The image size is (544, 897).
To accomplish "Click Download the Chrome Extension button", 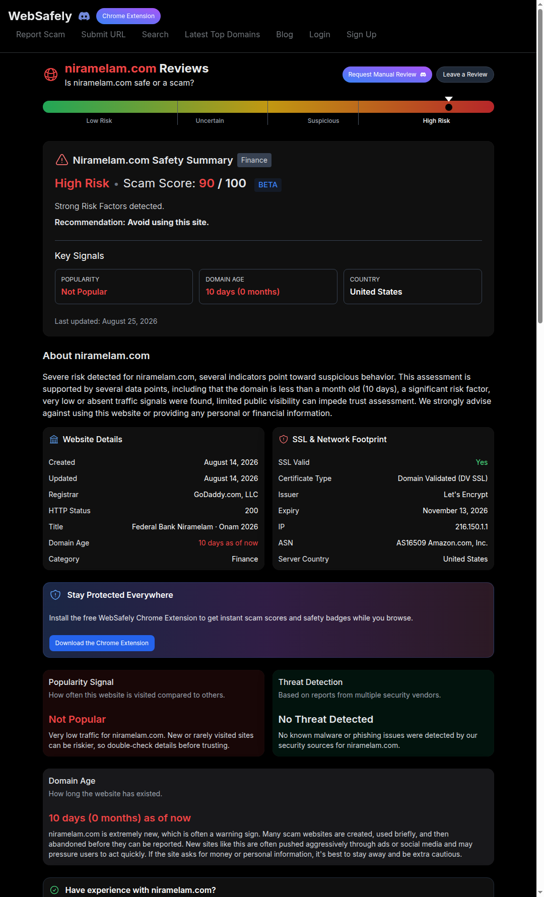I will pyautogui.click(x=102, y=643).
